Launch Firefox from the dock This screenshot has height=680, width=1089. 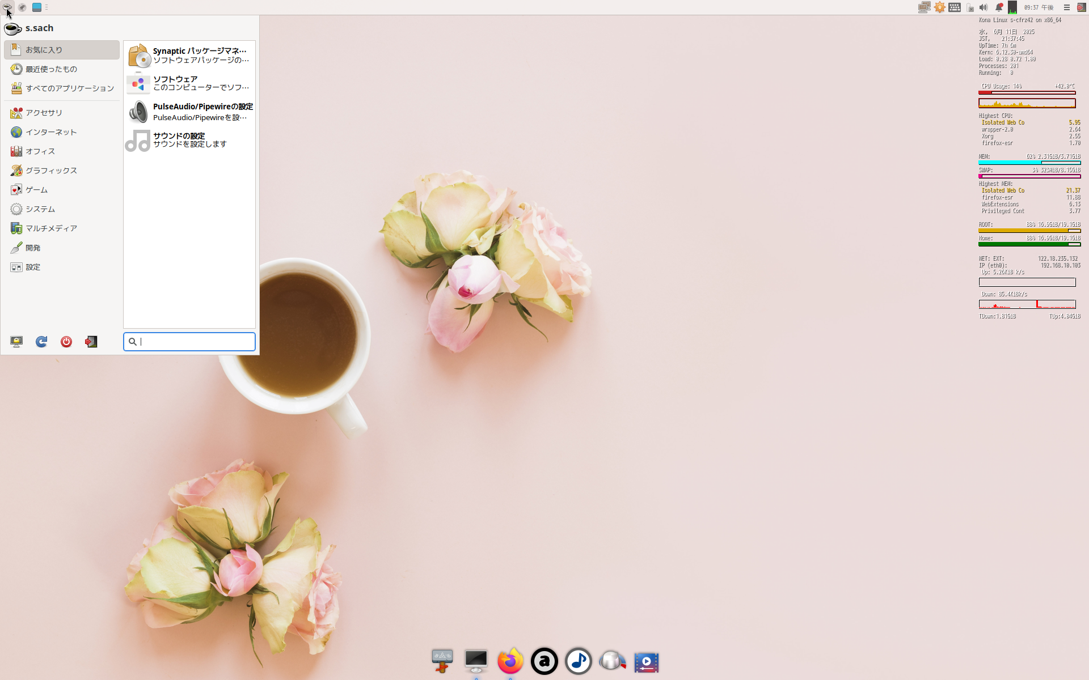pyautogui.click(x=510, y=661)
